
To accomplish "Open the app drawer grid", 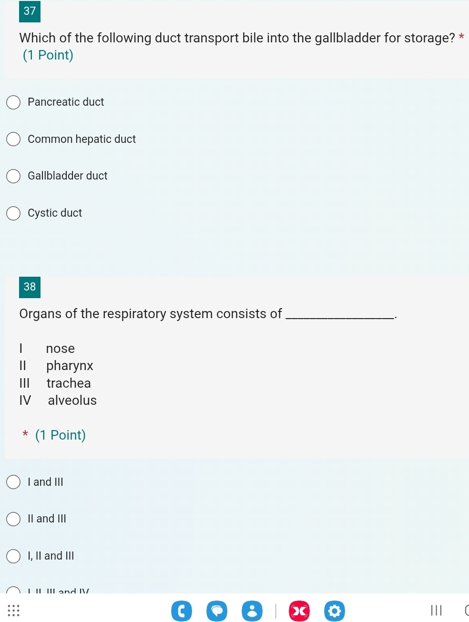I will pos(14,611).
